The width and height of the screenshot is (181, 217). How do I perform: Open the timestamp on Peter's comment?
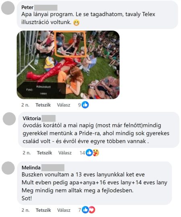point(25,105)
